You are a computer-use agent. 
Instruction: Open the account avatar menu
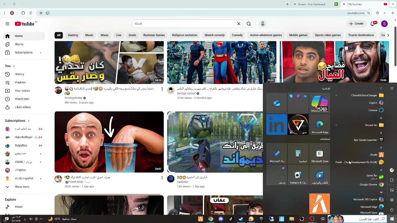coord(384,24)
